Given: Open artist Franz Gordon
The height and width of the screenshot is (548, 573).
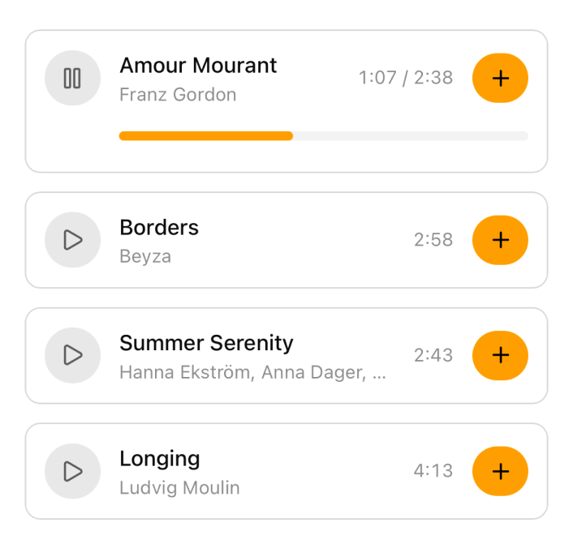Looking at the screenshot, I should click(x=178, y=95).
